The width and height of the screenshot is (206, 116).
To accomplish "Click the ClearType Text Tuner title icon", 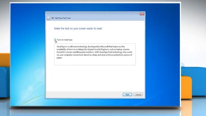I will point(52,18).
